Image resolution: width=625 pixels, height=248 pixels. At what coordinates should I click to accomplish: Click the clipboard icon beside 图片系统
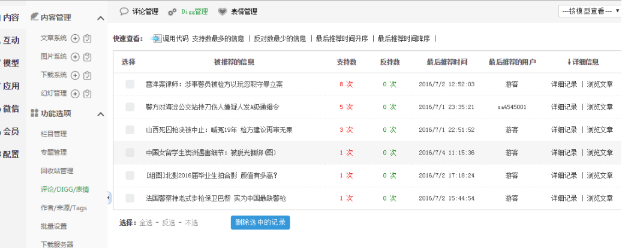pyautogui.click(x=88, y=57)
